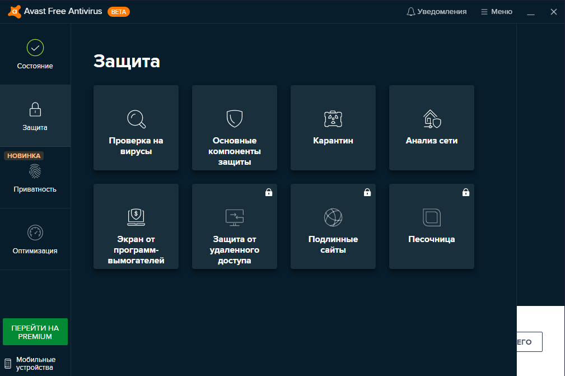
Task: Click the Песочница sandbox square icon
Action: pyautogui.click(x=432, y=217)
